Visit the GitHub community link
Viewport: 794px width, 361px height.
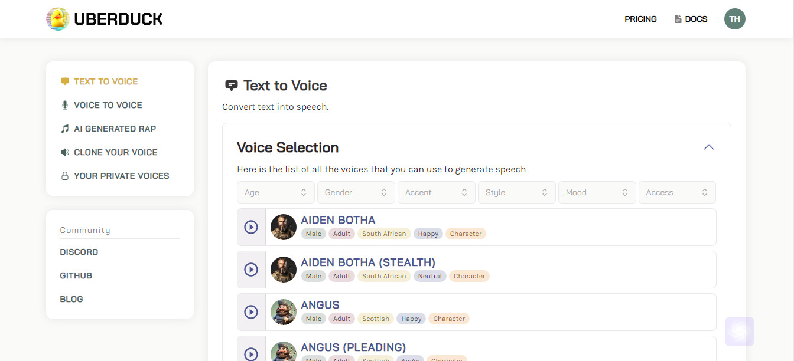76,275
